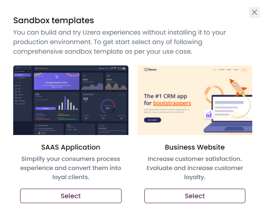Screen dimensions: 265x220
Task: Click the purple bar chart icon beside laptop
Action: [209, 115]
